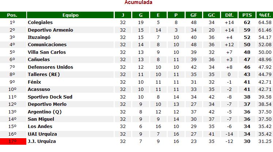
Task: Select the Talleres (RE) team name
Action: click(x=44, y=74)
